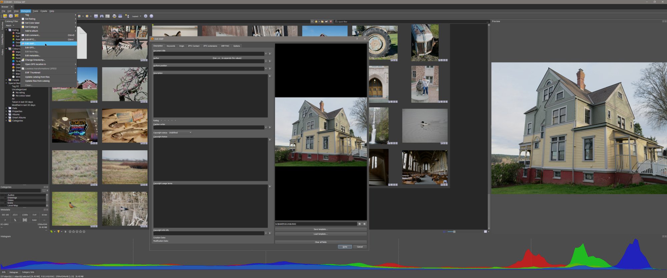Screen dimensions: 667x278
Task: Click the Quick filter input field
Action: pos(410,21)
